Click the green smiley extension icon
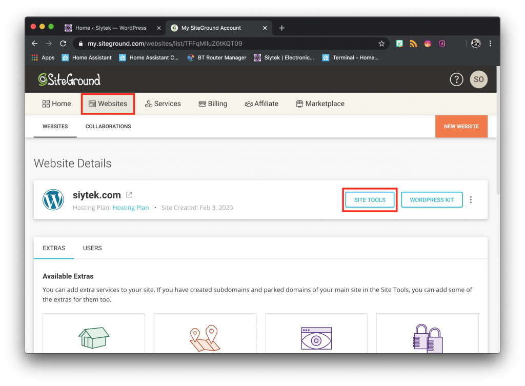The height and width of the screenshot is (386, 525). coord(399,44)
